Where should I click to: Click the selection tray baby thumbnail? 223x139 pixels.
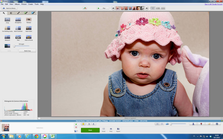[x=5, y=127]
